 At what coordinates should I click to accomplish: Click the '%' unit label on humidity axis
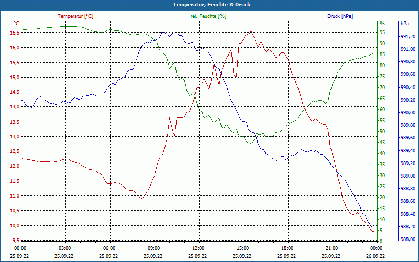click(x=382, y=24)
